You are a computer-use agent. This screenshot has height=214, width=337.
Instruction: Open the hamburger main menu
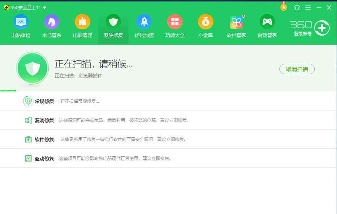pos(308,7)
